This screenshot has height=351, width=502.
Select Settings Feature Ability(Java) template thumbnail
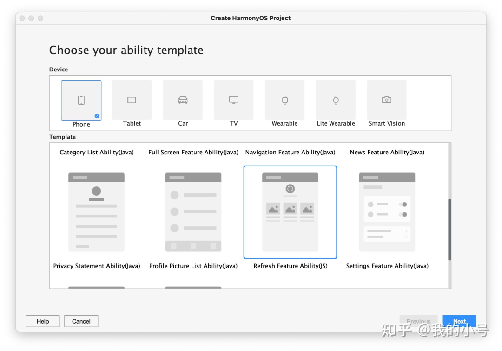(x=387, y=212)
